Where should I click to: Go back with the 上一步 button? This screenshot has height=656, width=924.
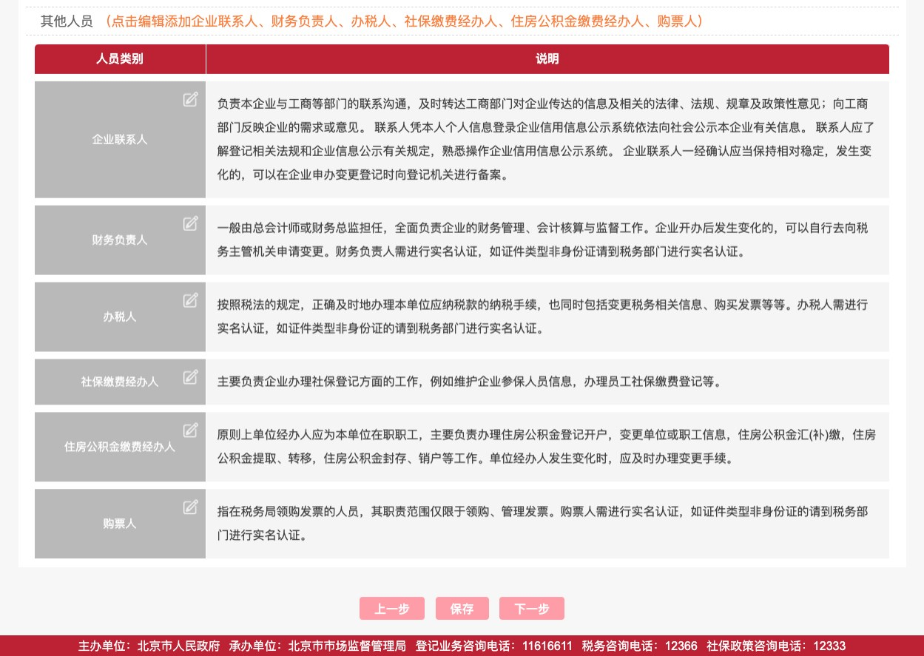point(391,609)
